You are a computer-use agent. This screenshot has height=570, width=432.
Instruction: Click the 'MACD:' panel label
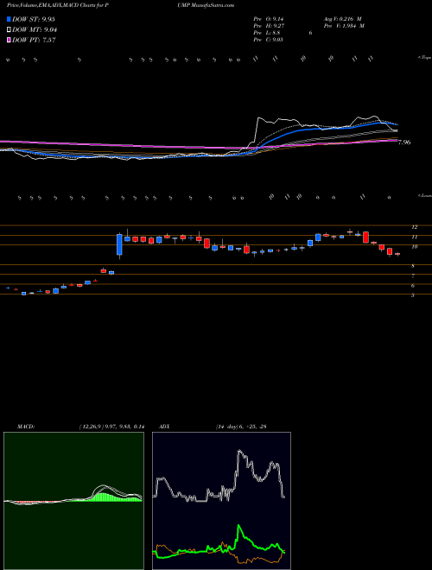(25, 427)
